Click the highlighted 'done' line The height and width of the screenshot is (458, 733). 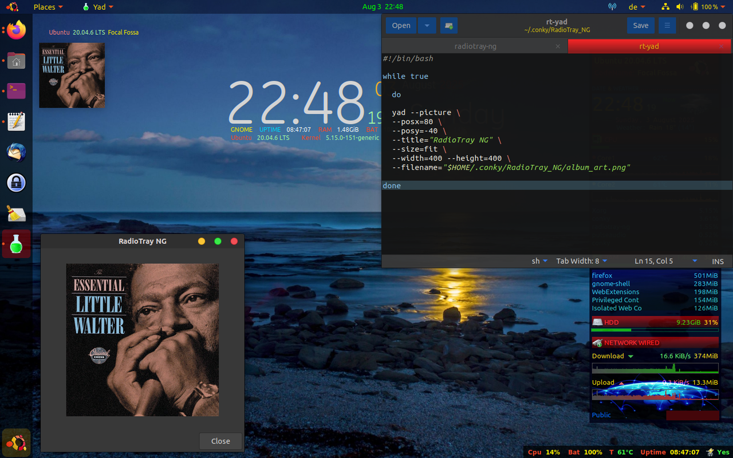point(557,185)
